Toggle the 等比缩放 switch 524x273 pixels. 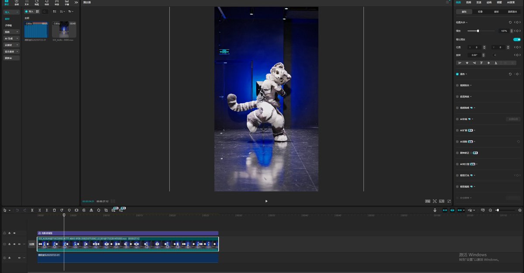(x=517, y=40)
